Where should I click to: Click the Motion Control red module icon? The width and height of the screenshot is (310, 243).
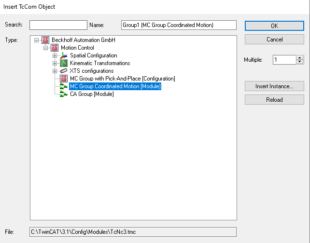point(55,48)
